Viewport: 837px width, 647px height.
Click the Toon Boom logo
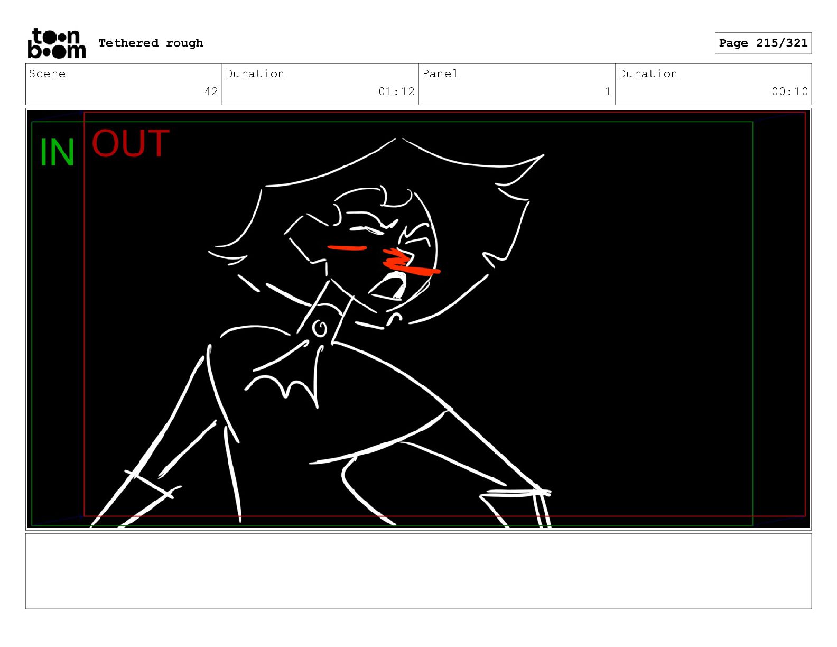[57, 43]
